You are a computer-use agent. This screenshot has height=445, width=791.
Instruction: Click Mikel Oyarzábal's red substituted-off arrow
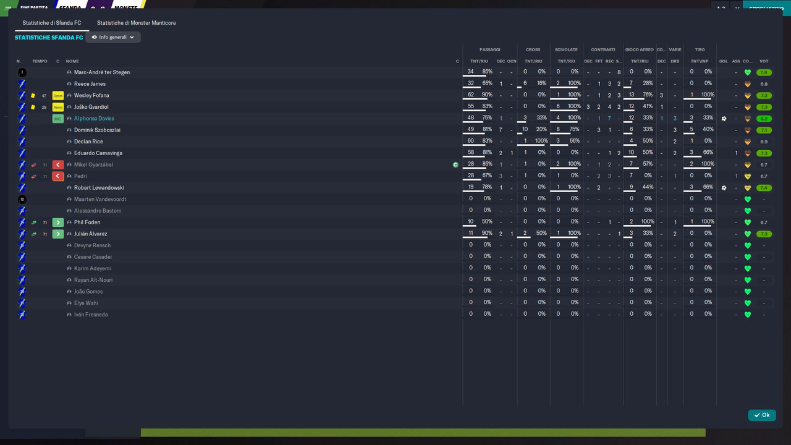(x=58, y=165)
